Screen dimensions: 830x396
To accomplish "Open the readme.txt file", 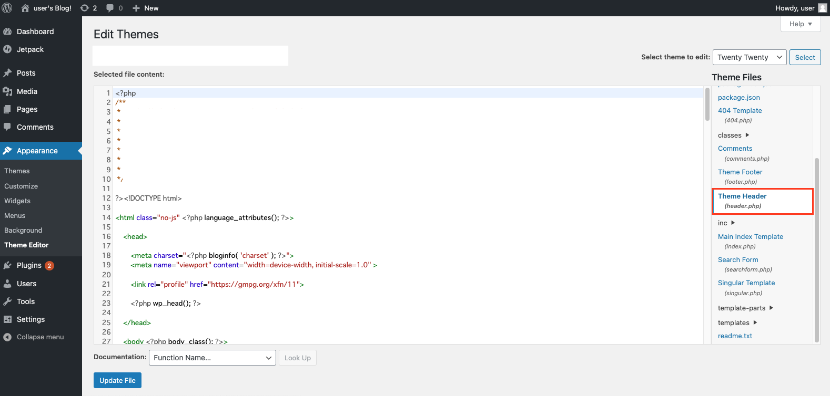I will [735, 336].
